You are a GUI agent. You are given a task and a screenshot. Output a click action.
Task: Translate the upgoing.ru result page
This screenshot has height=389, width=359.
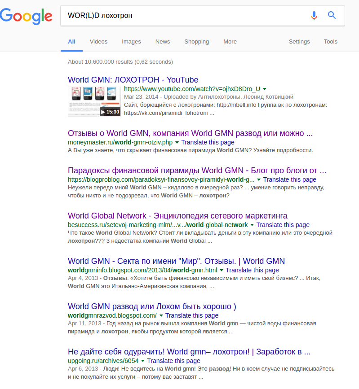[x=174, y=361]
